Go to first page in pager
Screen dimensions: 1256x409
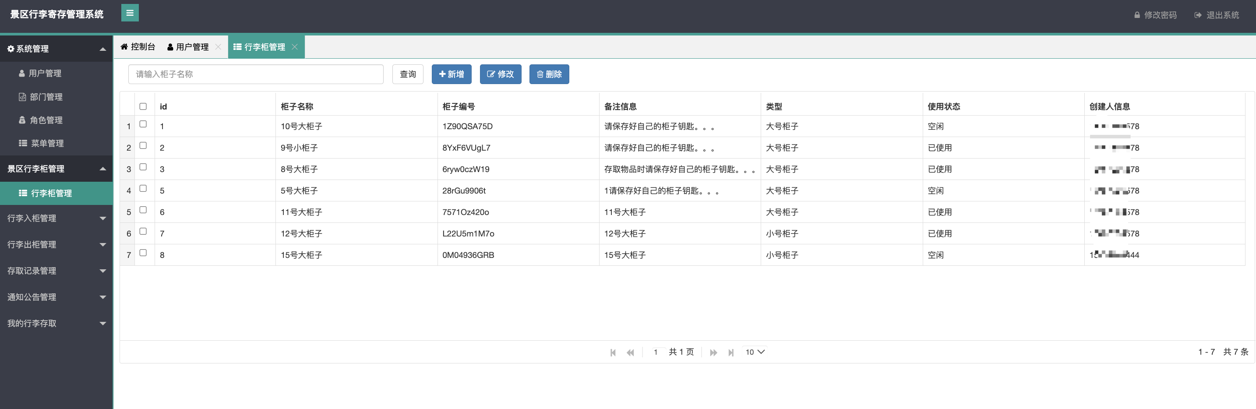tap(613, 353)
